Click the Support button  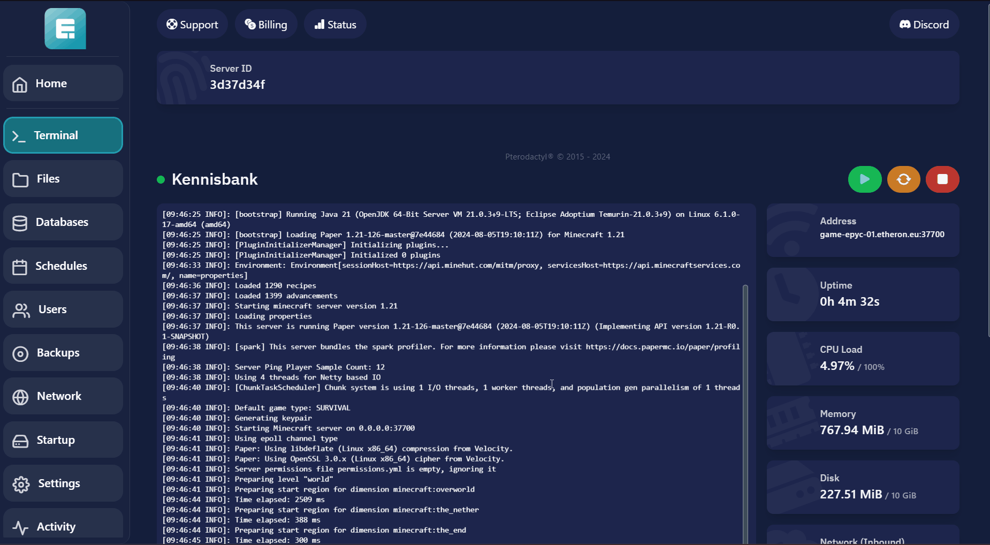pos(192,25)
